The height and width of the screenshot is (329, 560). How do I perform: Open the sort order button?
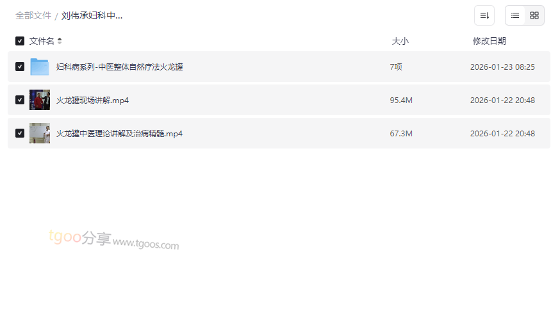[484, 15]
